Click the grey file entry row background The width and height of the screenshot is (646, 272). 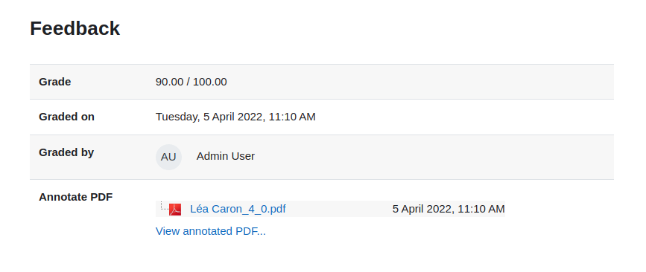point(338,209)
